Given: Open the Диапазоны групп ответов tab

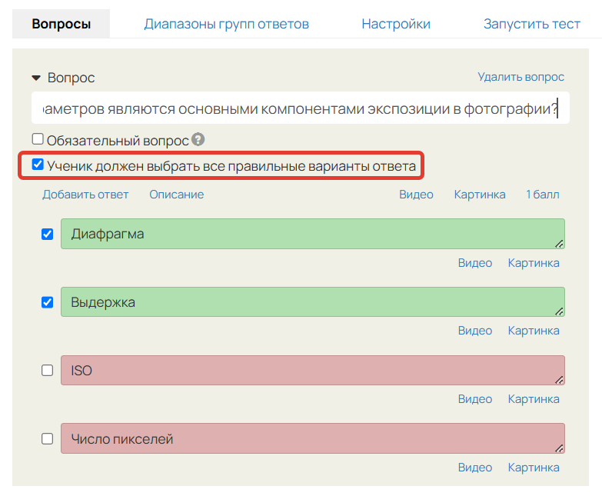Looking at the screenshot, I should click(227, 24).
